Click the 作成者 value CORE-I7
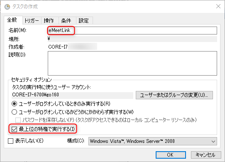The height and width of the screenshot is (162, 225). pyautogui.click(x=58, y=47)
